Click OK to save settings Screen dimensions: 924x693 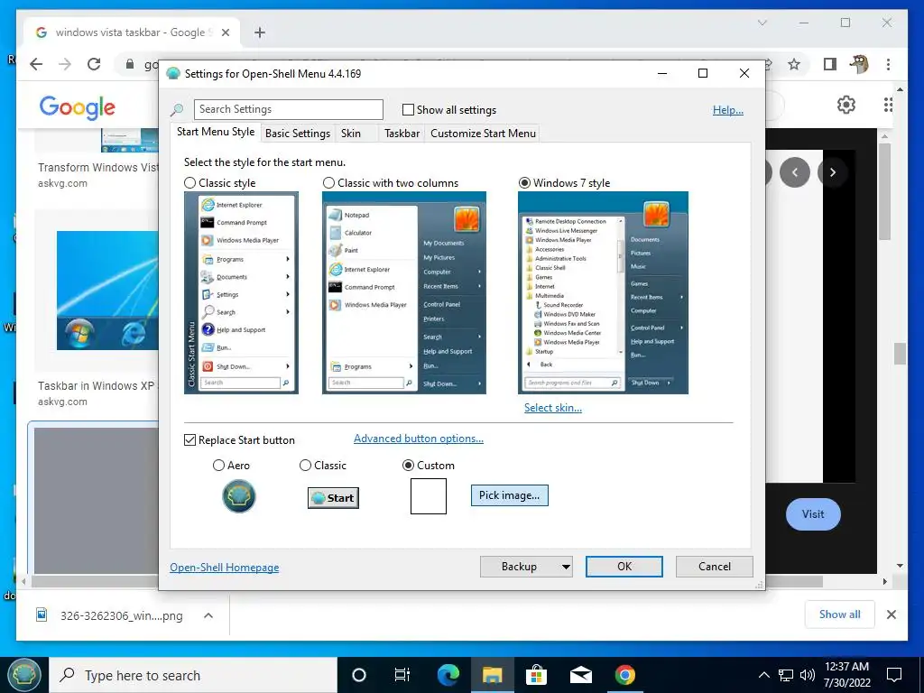624,567
